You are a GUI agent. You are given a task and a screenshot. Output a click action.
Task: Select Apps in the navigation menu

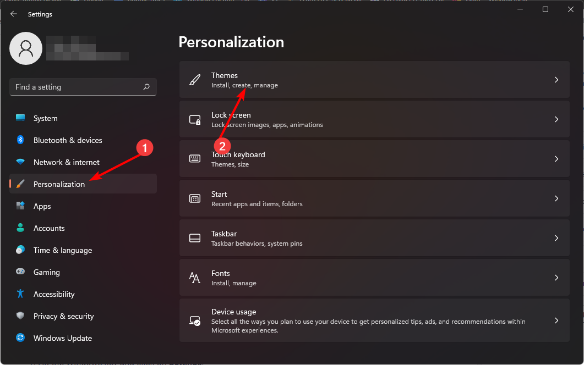42,206
